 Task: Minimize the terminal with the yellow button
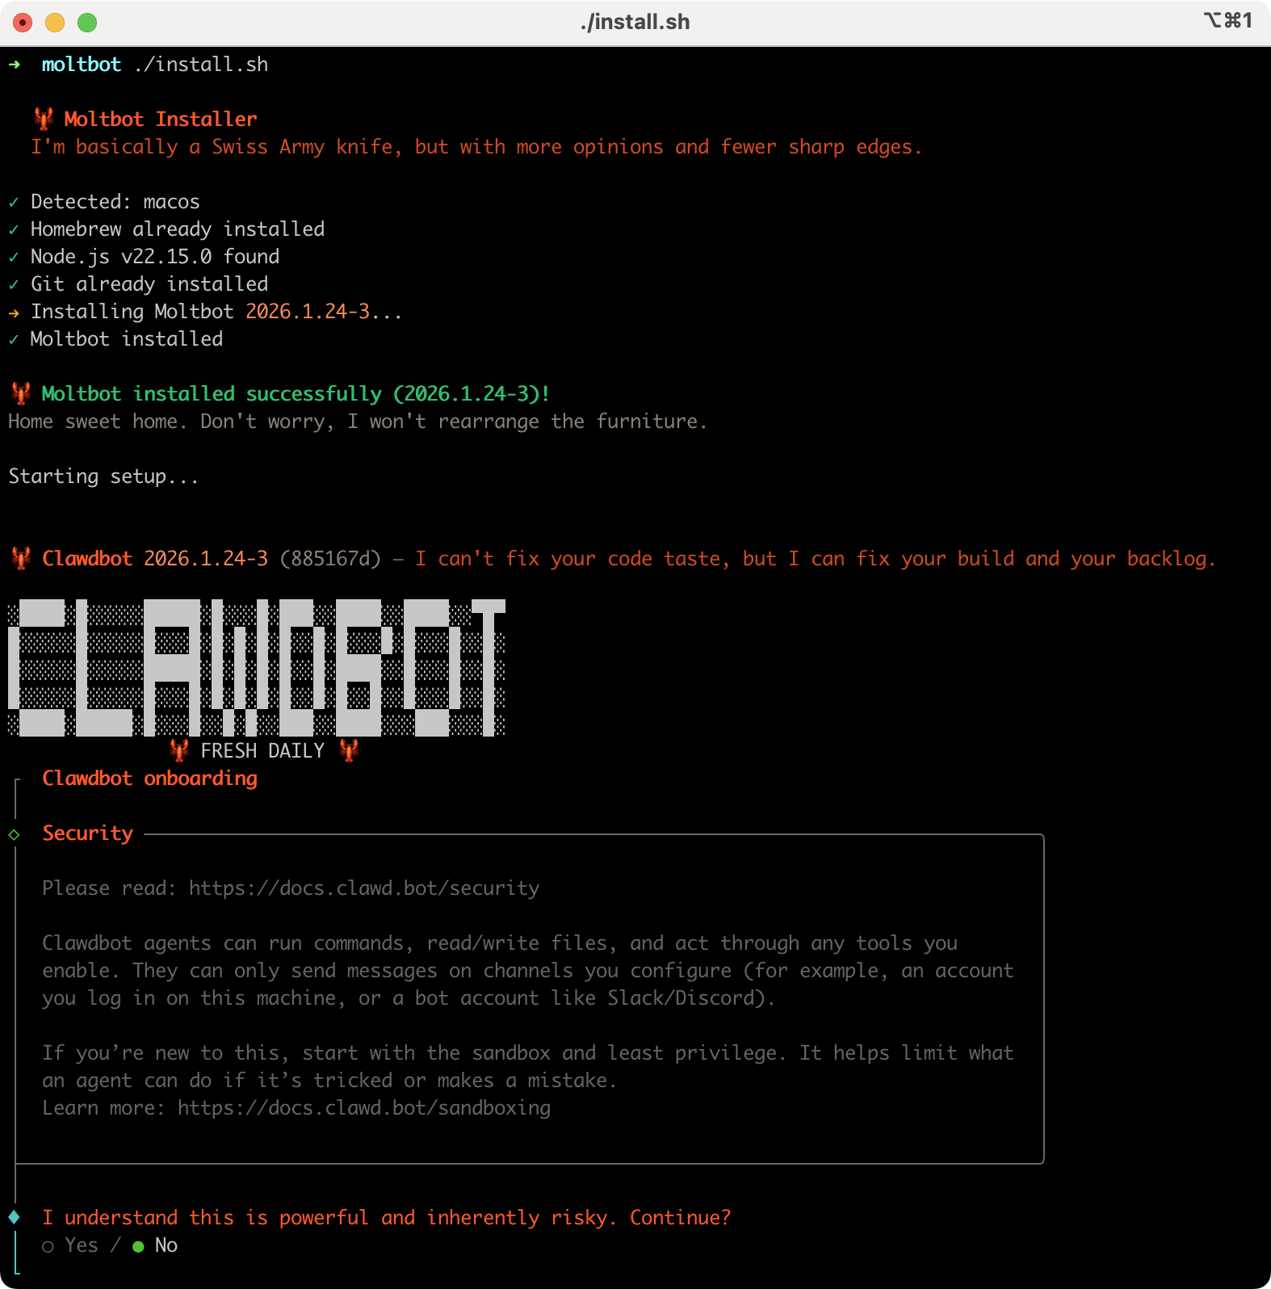(x=55, y=23)
